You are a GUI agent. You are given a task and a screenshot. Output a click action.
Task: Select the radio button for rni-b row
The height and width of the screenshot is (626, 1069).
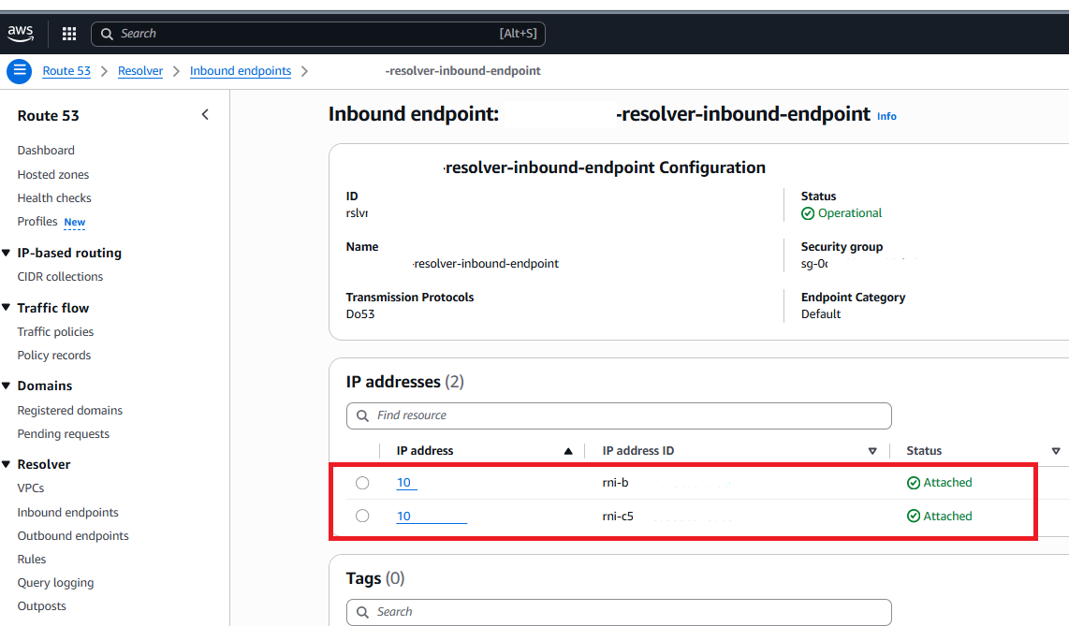pos(362,483)
